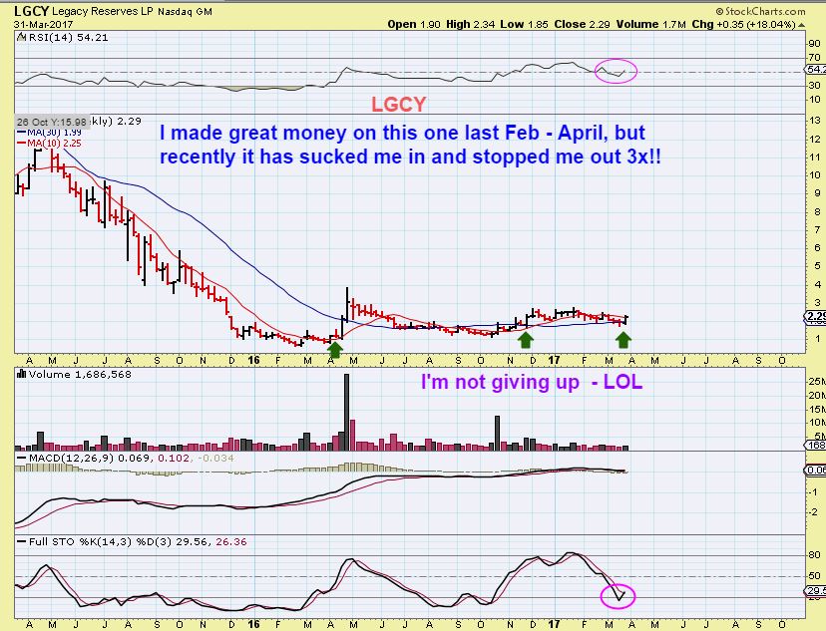The image size is (826, 631).
Task: Click the 2.29 last-price tag on the price axis
Action: click(x=815, y=316)
